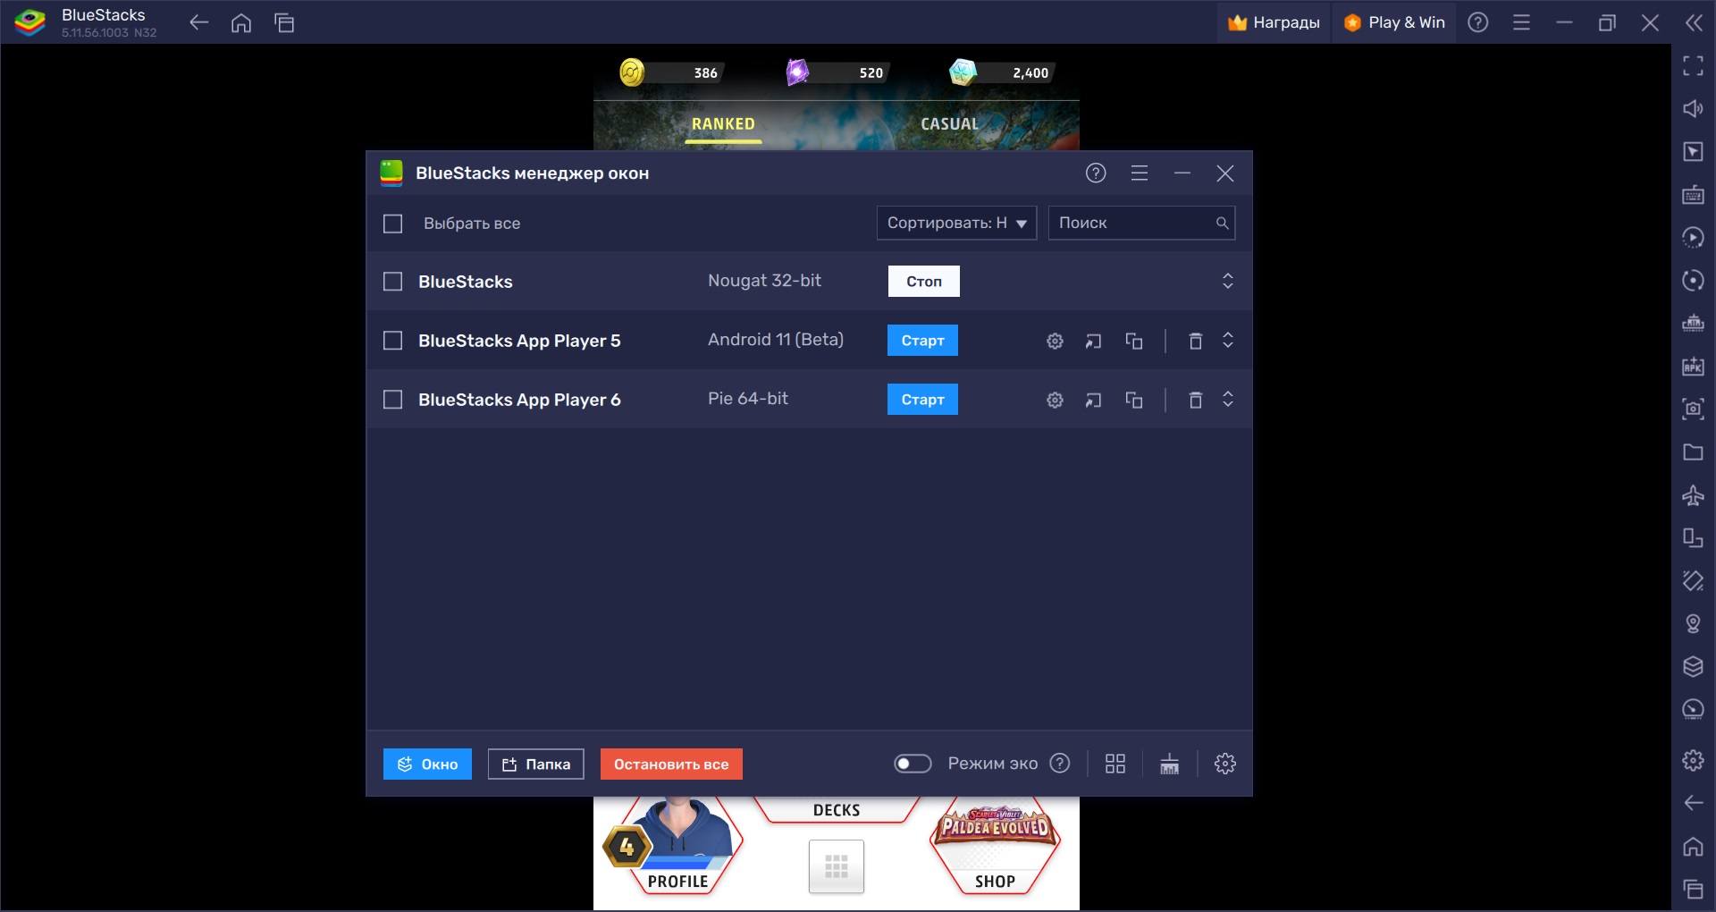Click the 'Папка' button
The width and height of the screenshot is (1716, 912).
535,764
